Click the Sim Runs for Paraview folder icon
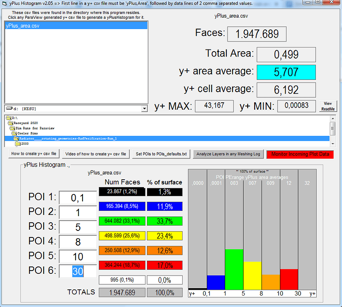342x307 pixels. tap(12, 128)
